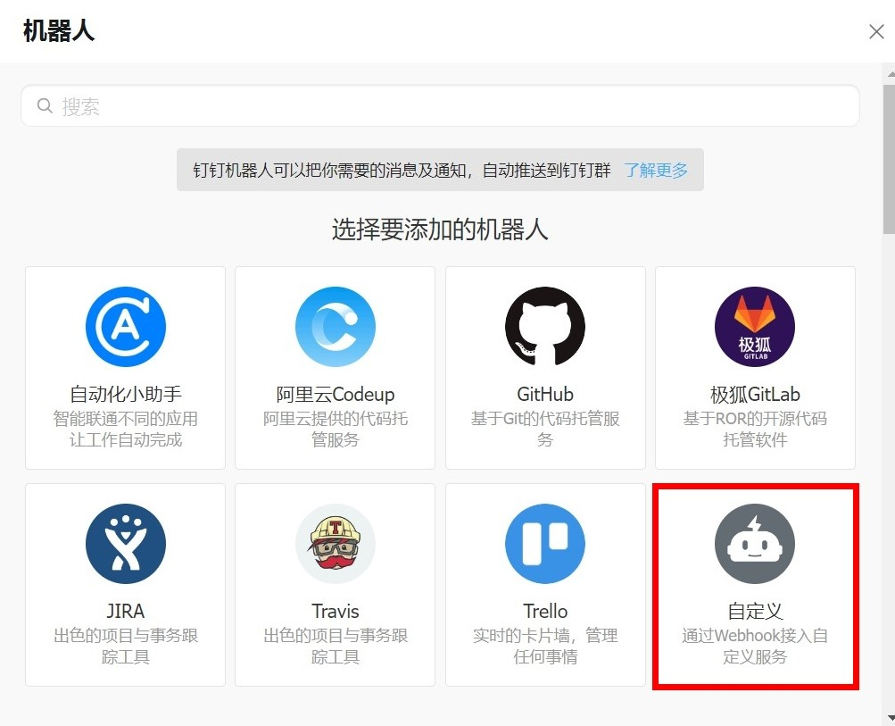Screen dimensions: 895x726
Task: Click the scrollbar up arrow
Action: (890, 73)
